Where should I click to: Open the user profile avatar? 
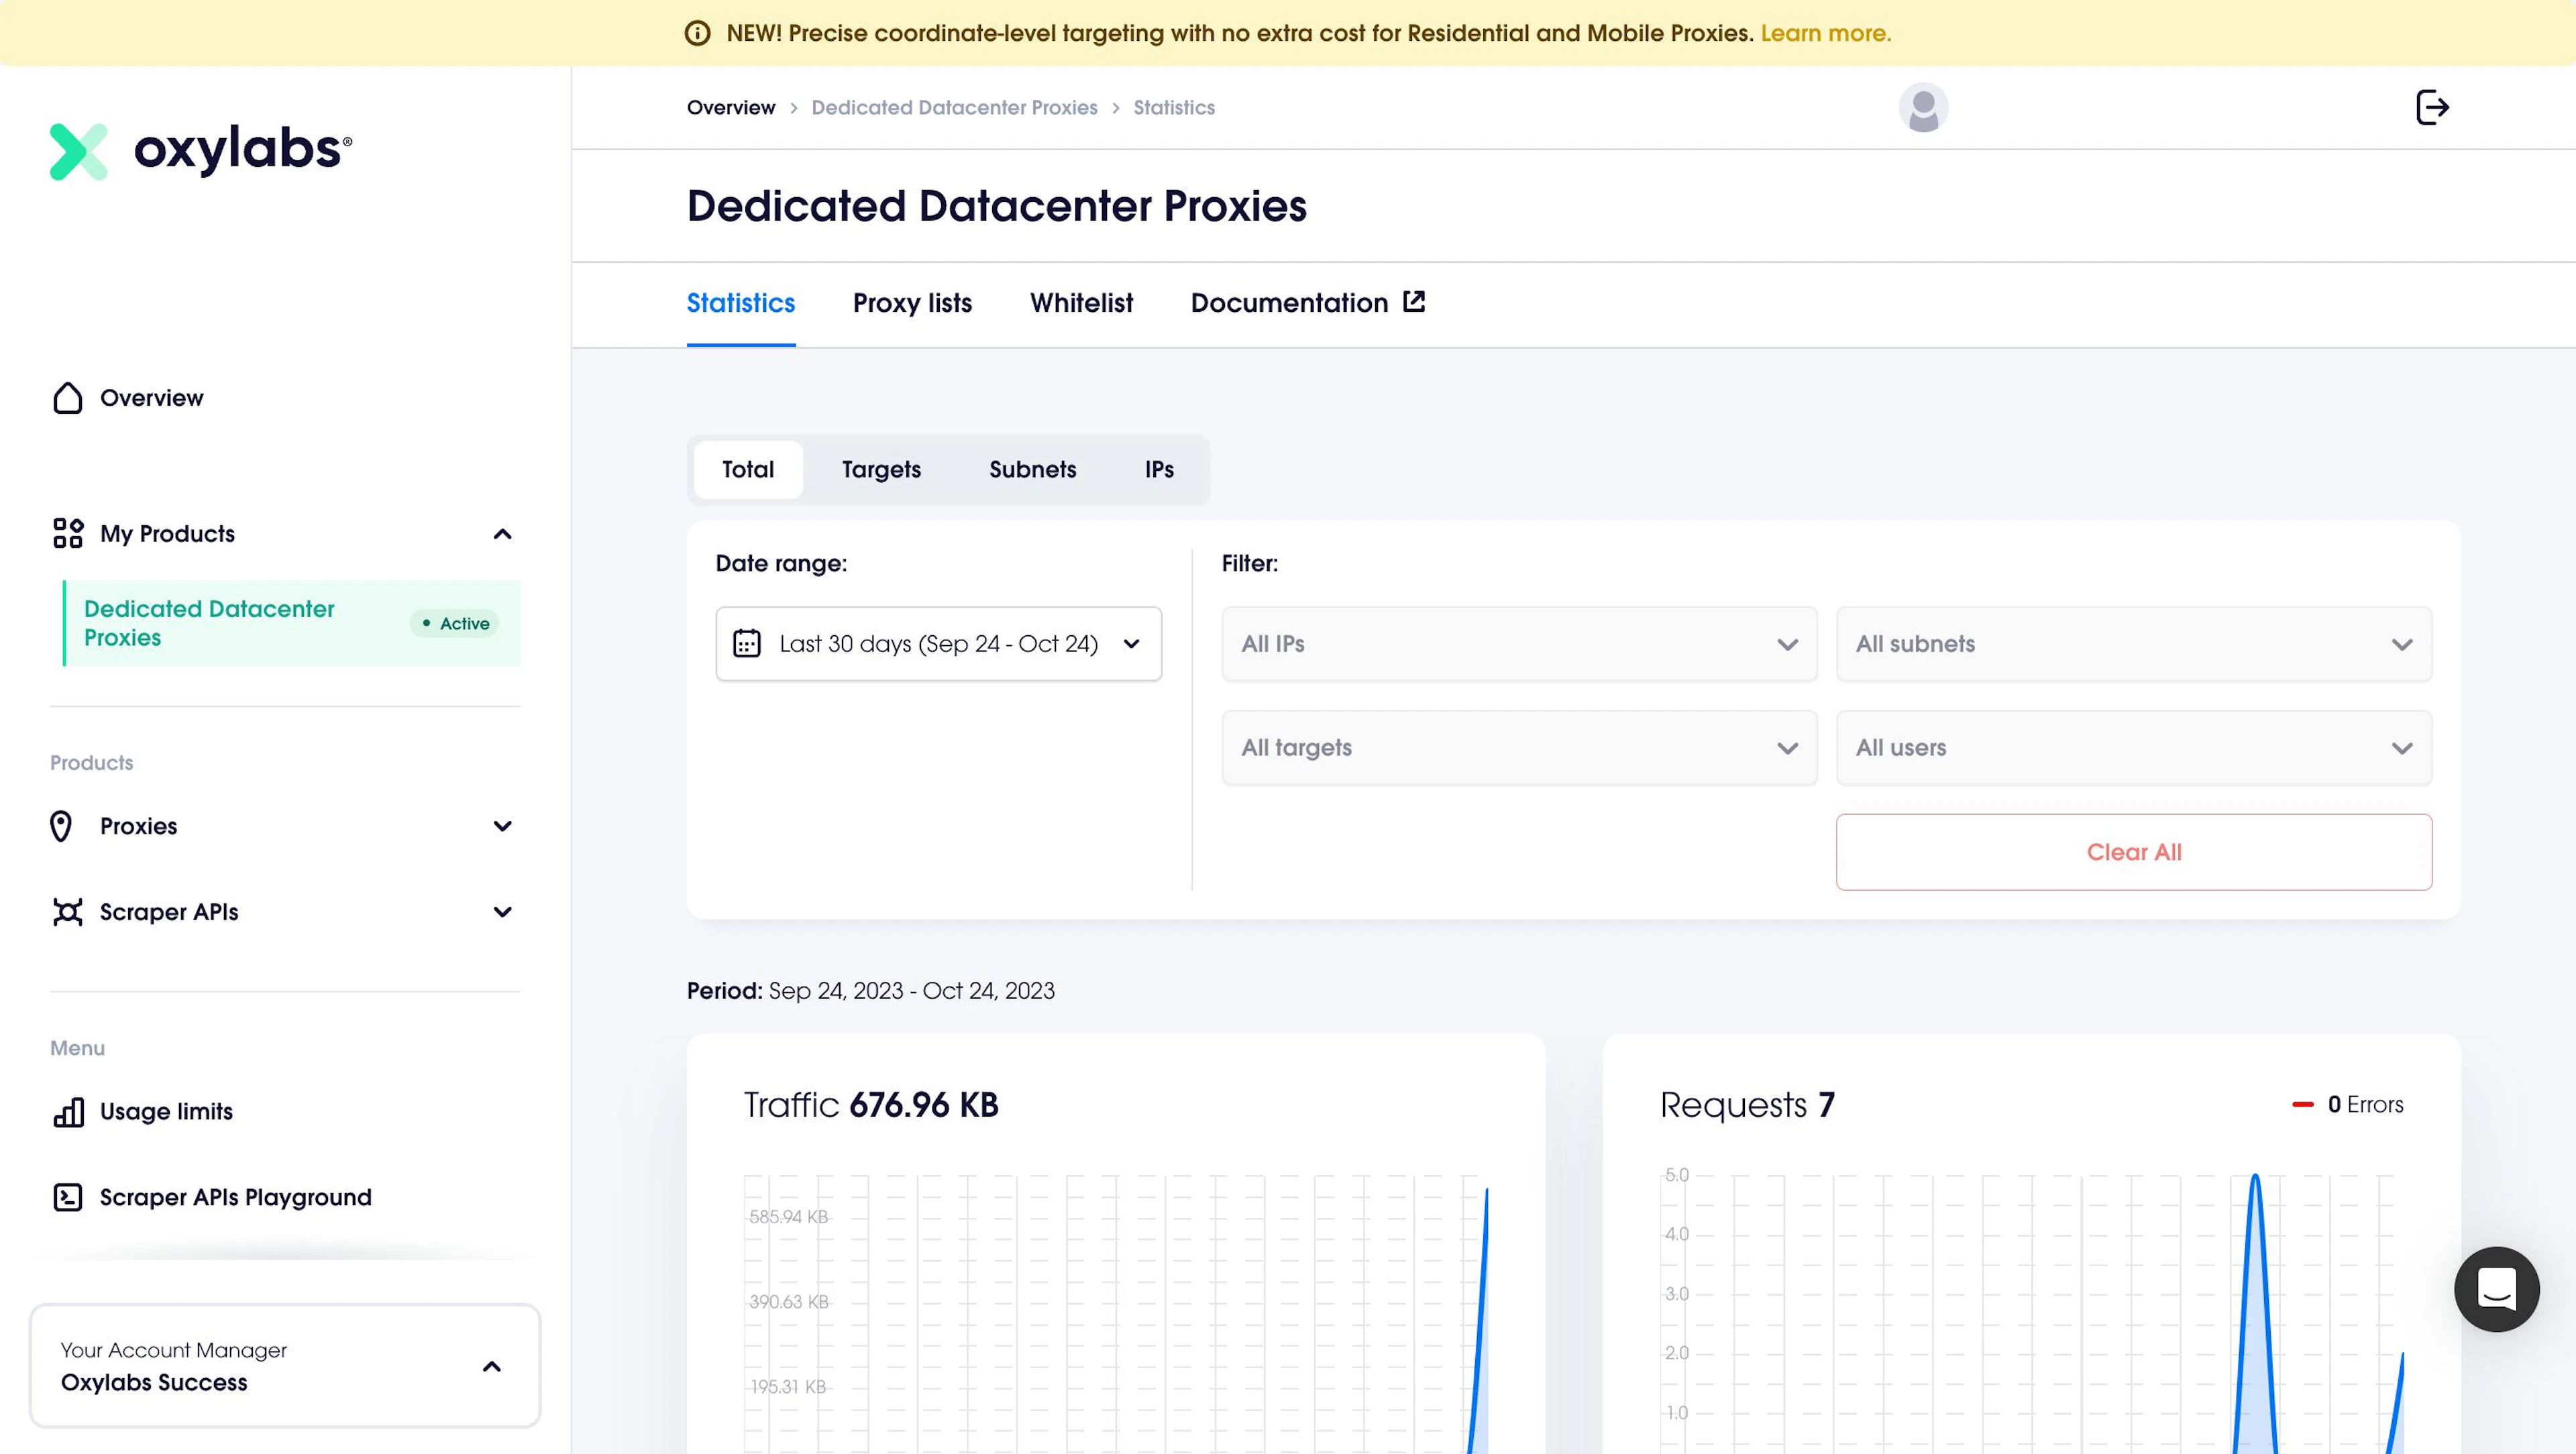(1923, 107)
